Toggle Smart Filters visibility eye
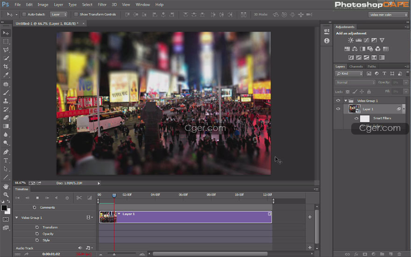This screenshot has width=411, height=257. (356, 118)
